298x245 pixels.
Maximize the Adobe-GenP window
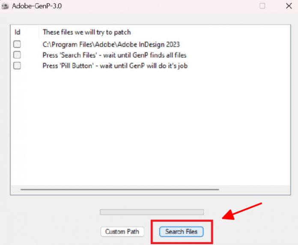tap(262, 6)
